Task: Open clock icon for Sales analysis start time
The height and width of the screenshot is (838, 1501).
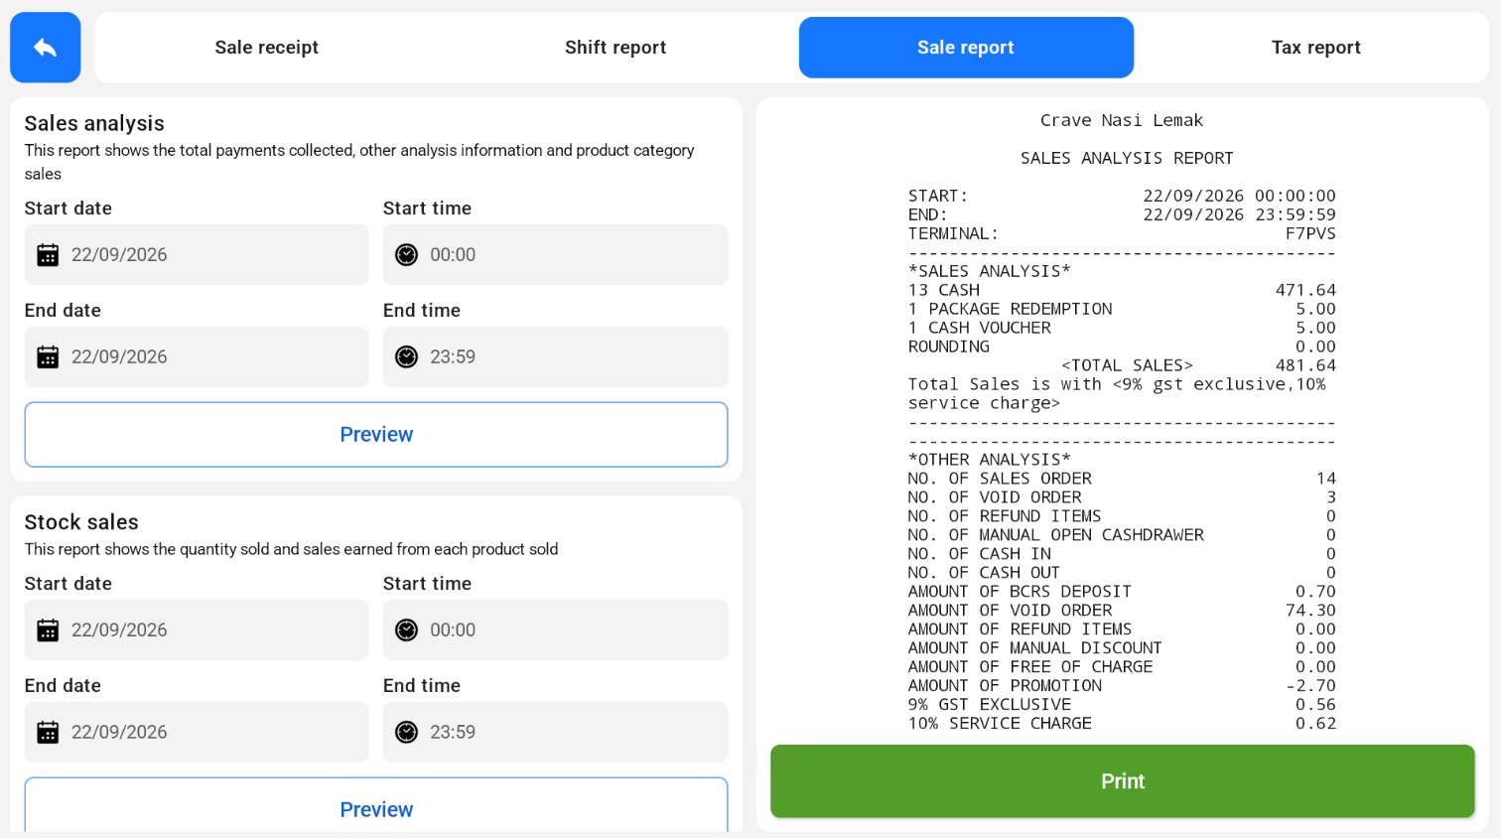Action: (x=407, y=255)
